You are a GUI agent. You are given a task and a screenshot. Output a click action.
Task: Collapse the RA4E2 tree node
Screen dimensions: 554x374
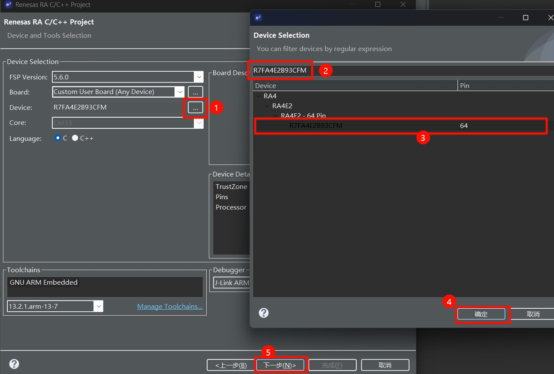267,106
